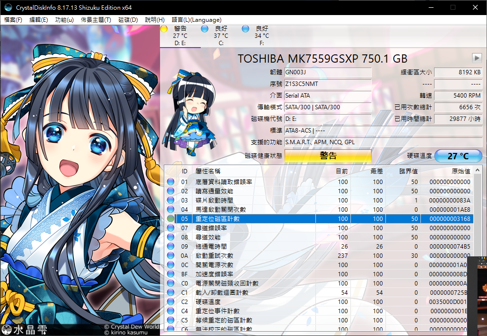Select the 重定位磁區計數 attribute row

(x=319, y=218)
